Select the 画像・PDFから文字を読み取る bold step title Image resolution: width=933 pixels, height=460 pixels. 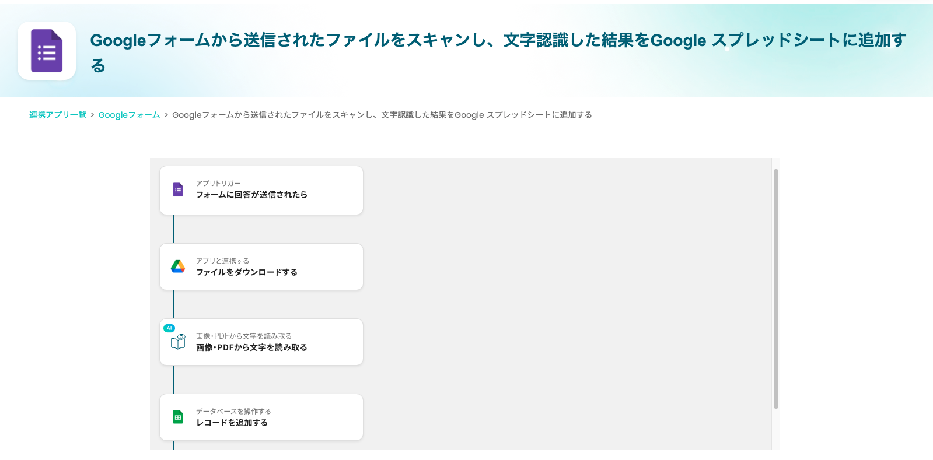251,347
